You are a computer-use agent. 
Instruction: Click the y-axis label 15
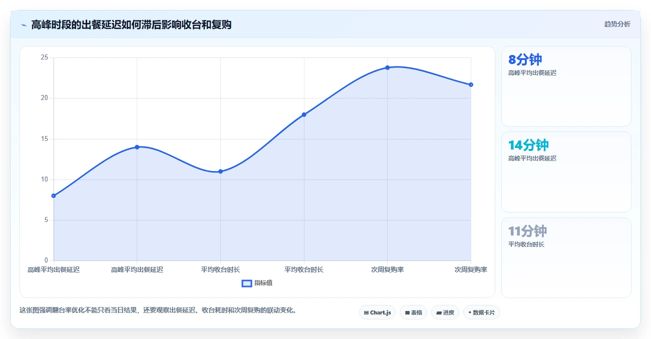[x=45, y=139]
